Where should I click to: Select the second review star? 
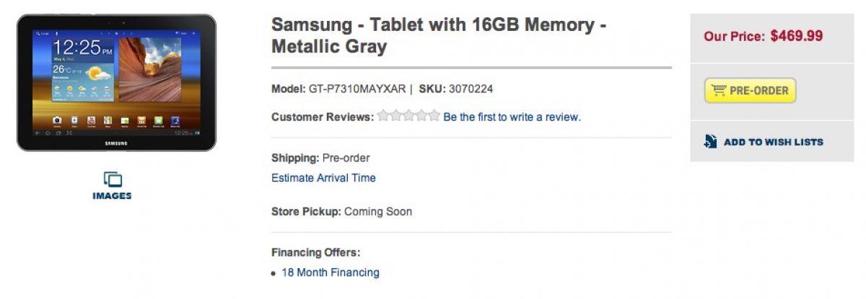coord(395,116)
